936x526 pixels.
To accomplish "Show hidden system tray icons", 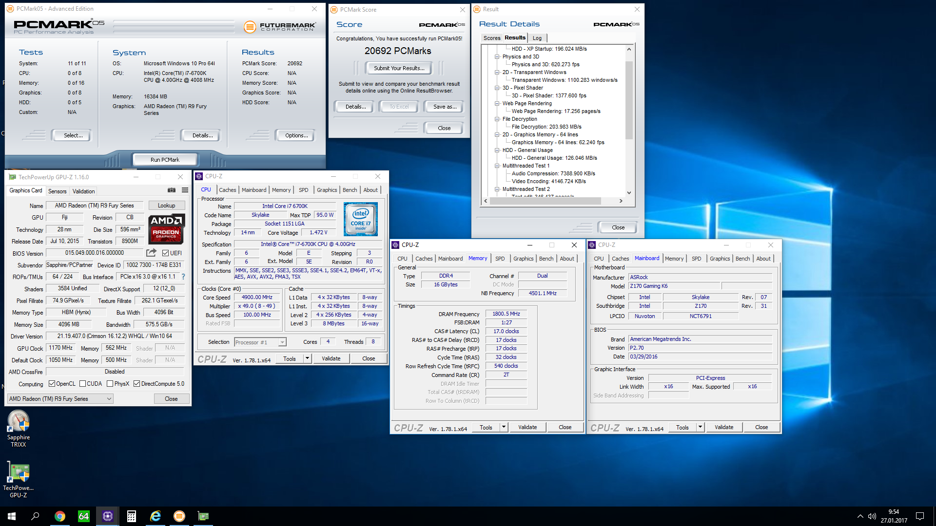I will pos(860,516).
